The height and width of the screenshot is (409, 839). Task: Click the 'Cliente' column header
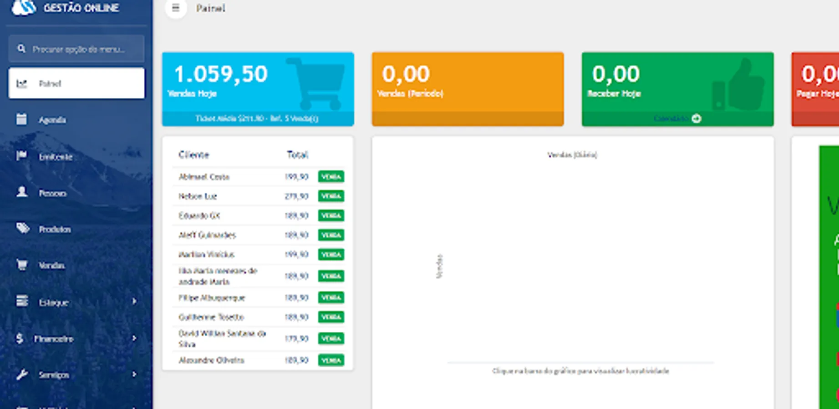[x=194, y=155]
